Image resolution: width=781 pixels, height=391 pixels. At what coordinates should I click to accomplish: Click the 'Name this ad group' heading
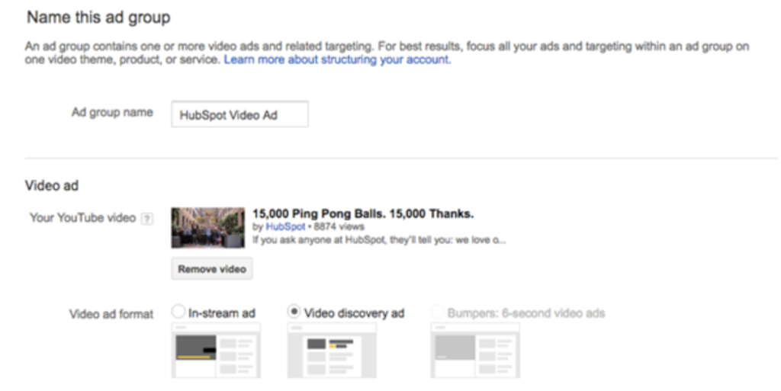(x=98, y=18)
